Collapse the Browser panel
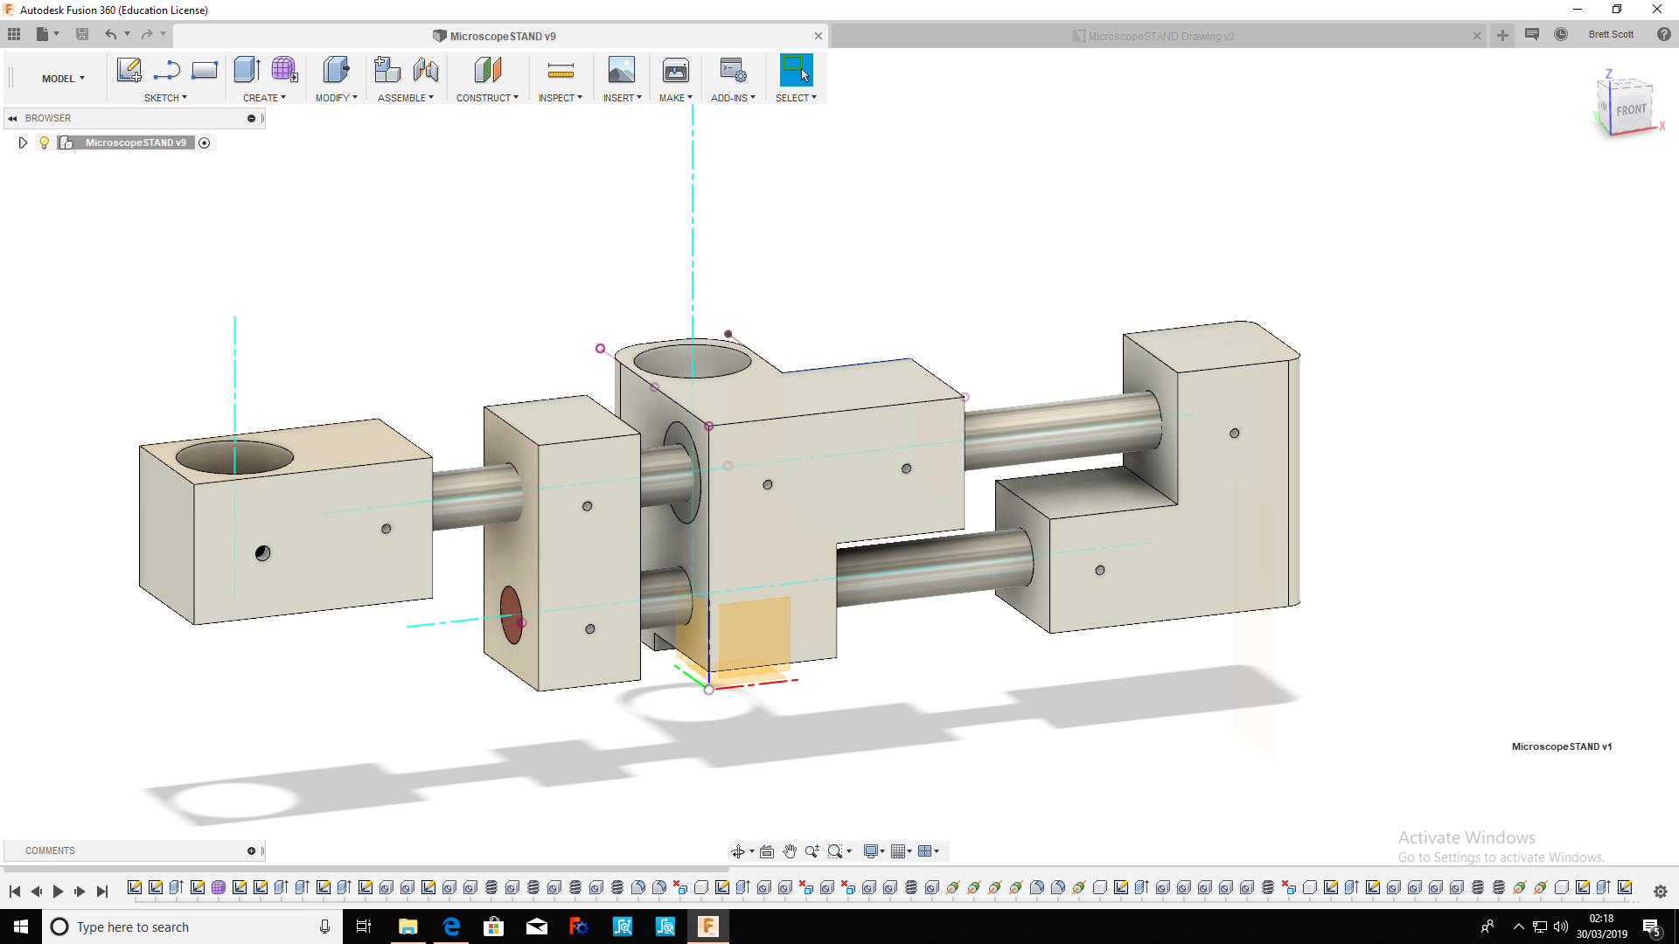The height and width of the screenshot is (944, 1679). pyautogui.click(x=12, y=118)
